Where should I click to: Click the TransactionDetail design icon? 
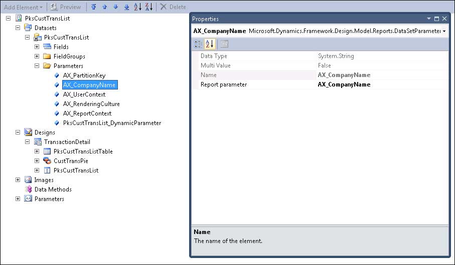click(38, 142)
